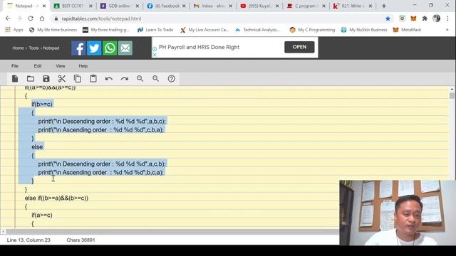Share the page on Twitter
Screen dimensions: 456x256
click(x=94, y=48)
